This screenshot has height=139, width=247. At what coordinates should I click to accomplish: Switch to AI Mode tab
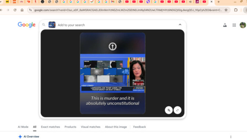(x=23, y=127)
